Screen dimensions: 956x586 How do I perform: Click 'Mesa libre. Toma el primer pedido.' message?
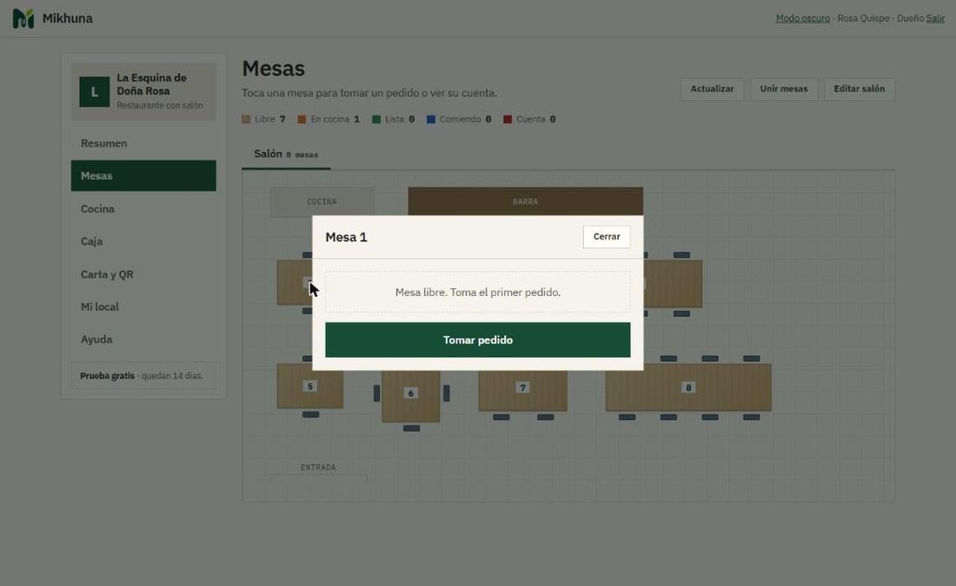[477, 293]
